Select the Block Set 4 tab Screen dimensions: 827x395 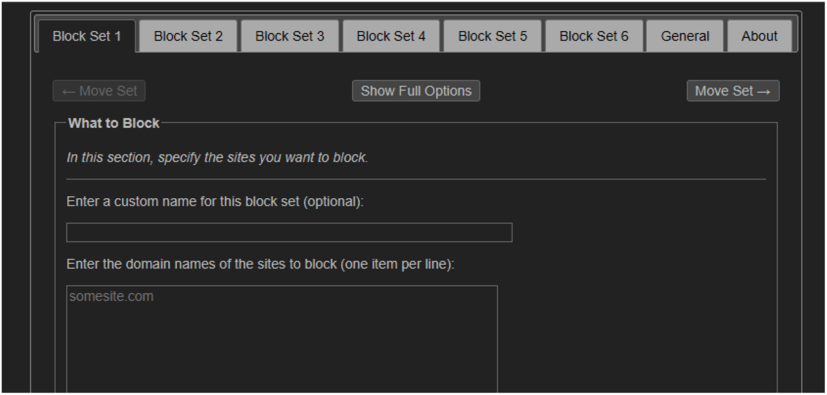pos(391,36)
